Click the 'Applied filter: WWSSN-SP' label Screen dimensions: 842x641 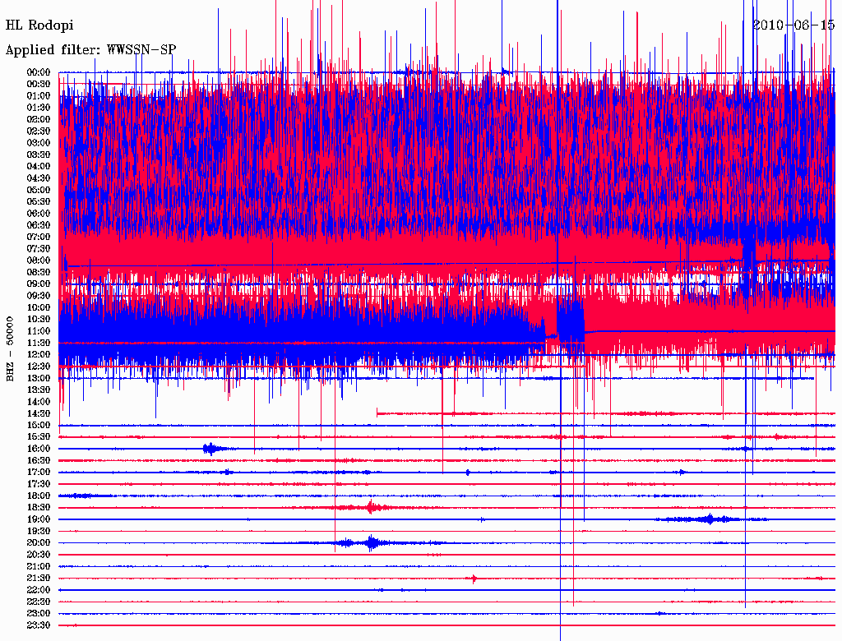[x=90, y=50]
